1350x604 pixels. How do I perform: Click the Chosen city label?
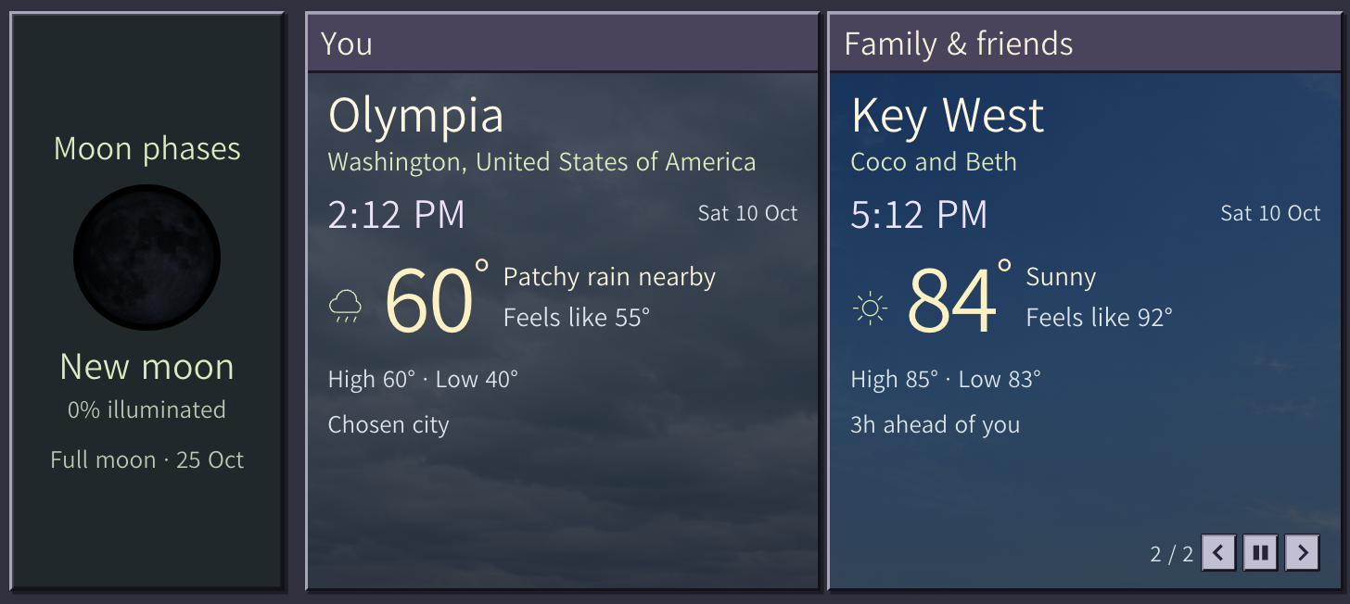[388, 425]
